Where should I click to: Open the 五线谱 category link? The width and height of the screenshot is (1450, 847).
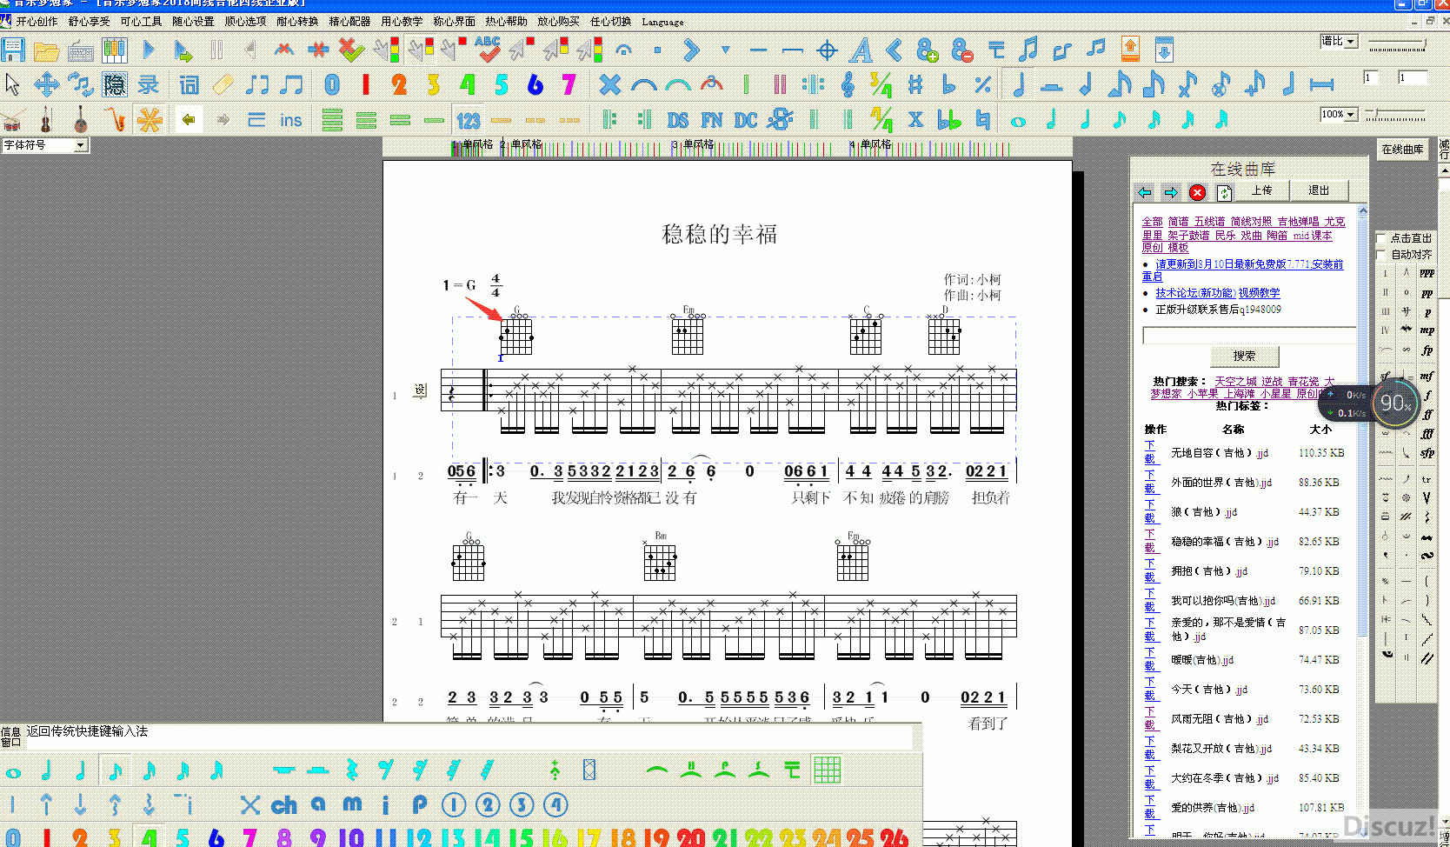pyautogui.click(x=1209, y=222)
